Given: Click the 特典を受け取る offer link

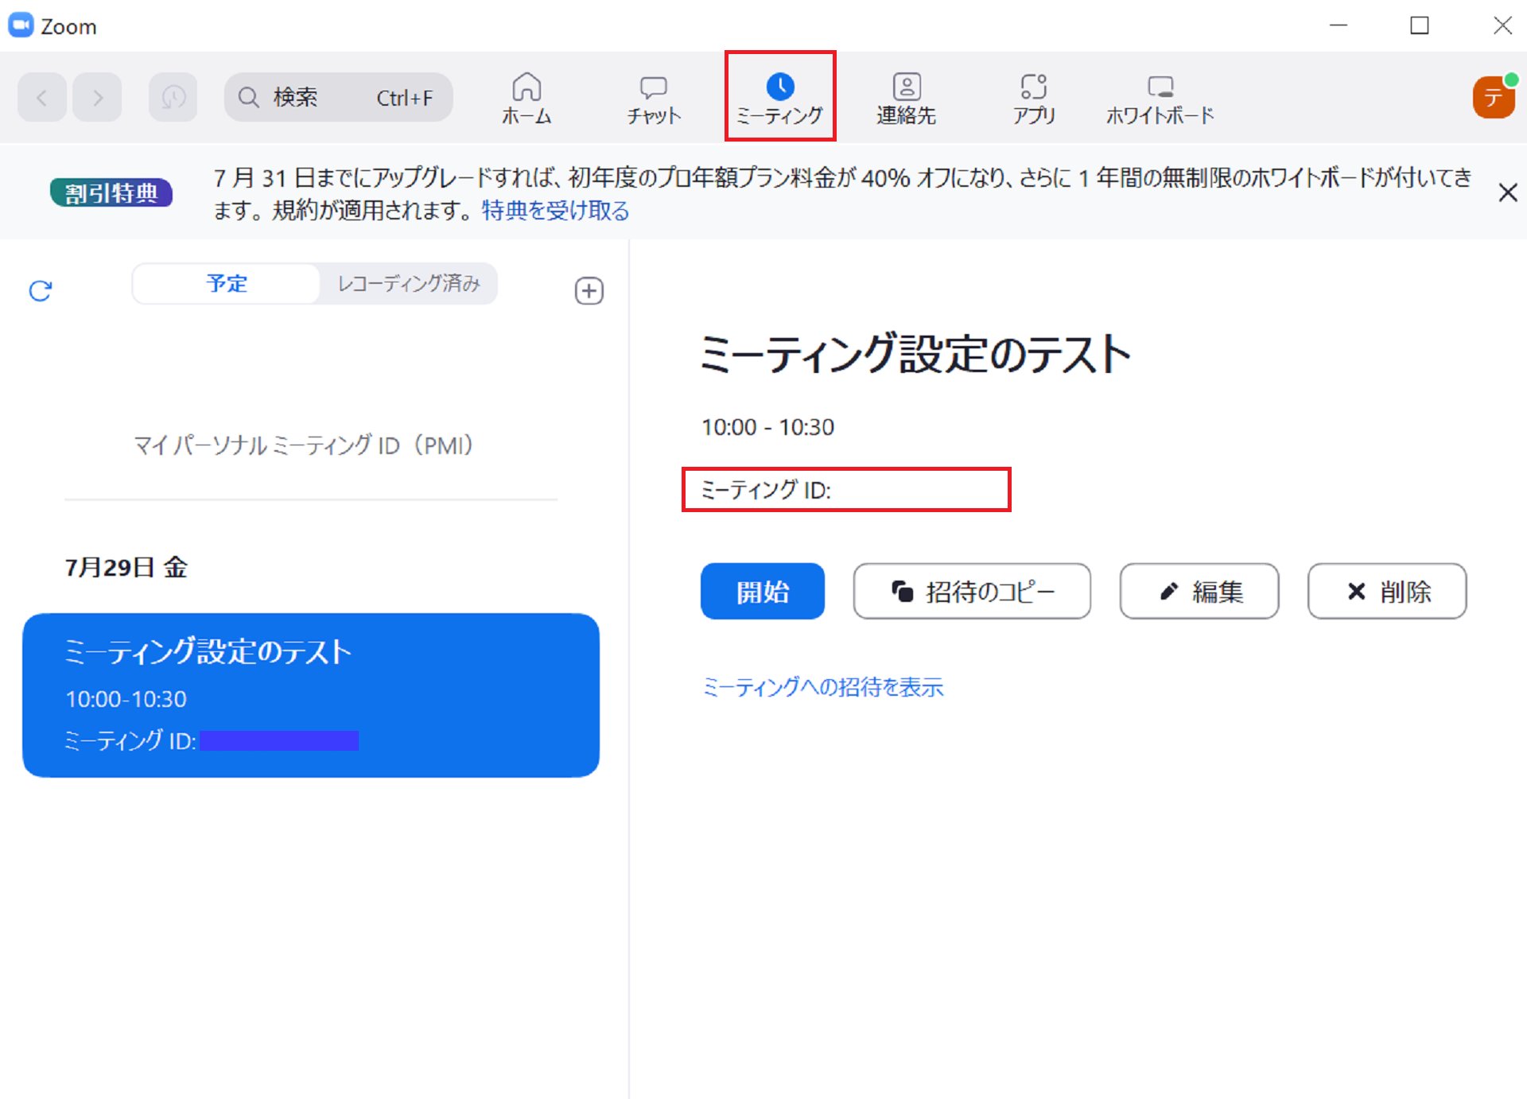Looking at the screenshot, I should pos(555,211).
